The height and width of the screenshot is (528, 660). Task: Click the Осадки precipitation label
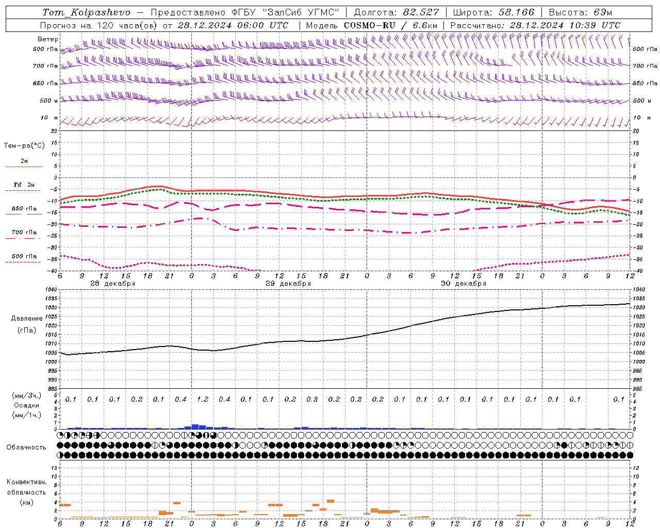pyautogui.click(x=26, y=405)
